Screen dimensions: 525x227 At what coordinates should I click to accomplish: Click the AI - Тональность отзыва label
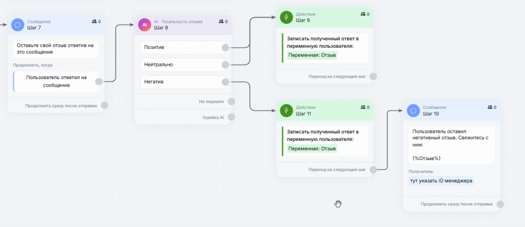(x=178, y=22)
